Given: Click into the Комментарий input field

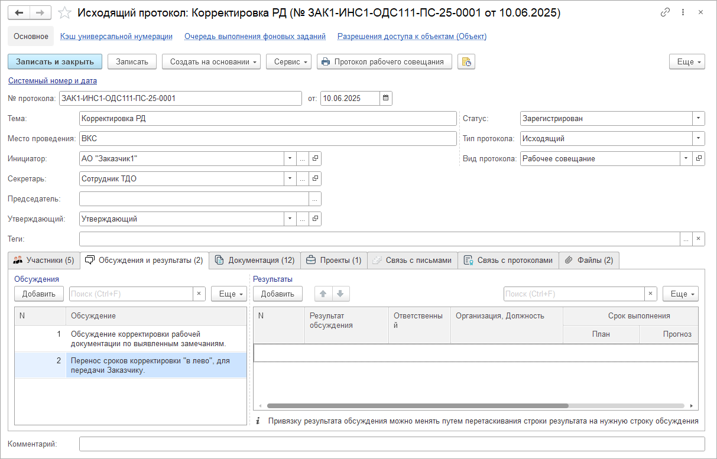Looking at the screenshot, I should [391, 444].
